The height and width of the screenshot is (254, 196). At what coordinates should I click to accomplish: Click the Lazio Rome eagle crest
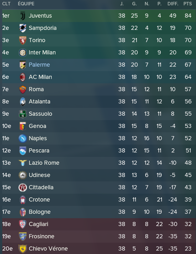click(23, 163)
